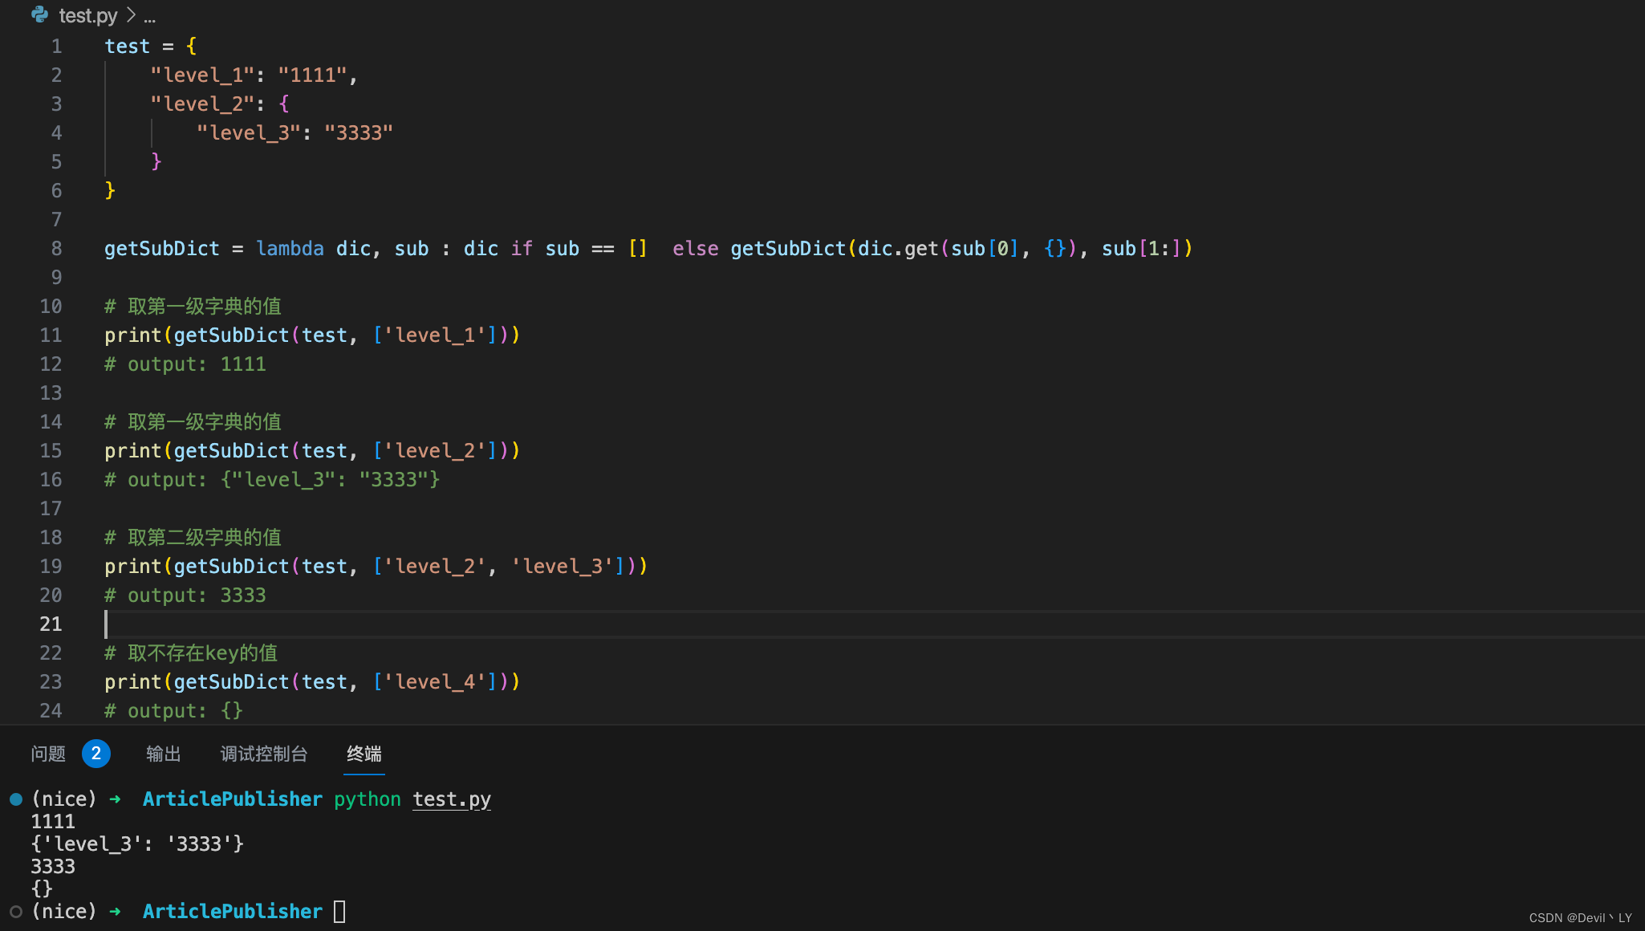This screenshot has width=1645, height=931.
Task: Click the getSubDict variable on line 8
Action: (161, 249)
